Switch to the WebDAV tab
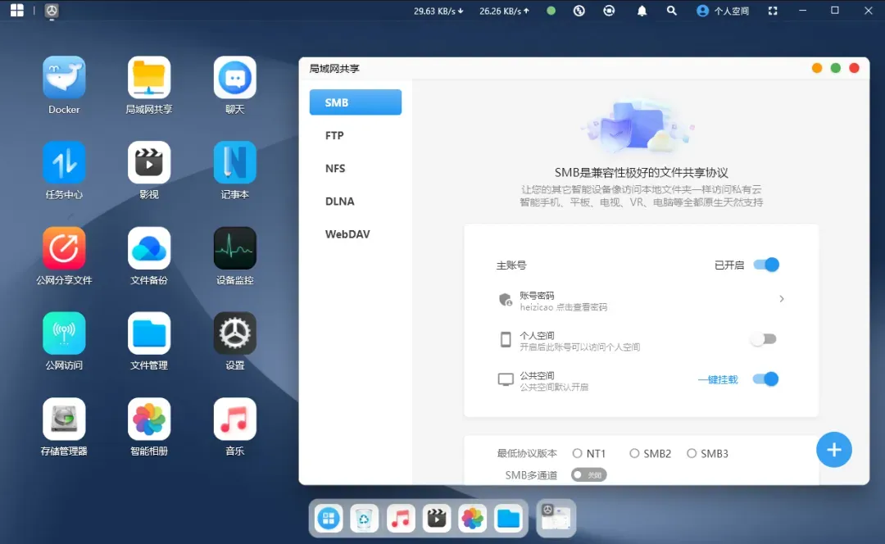 347,234
